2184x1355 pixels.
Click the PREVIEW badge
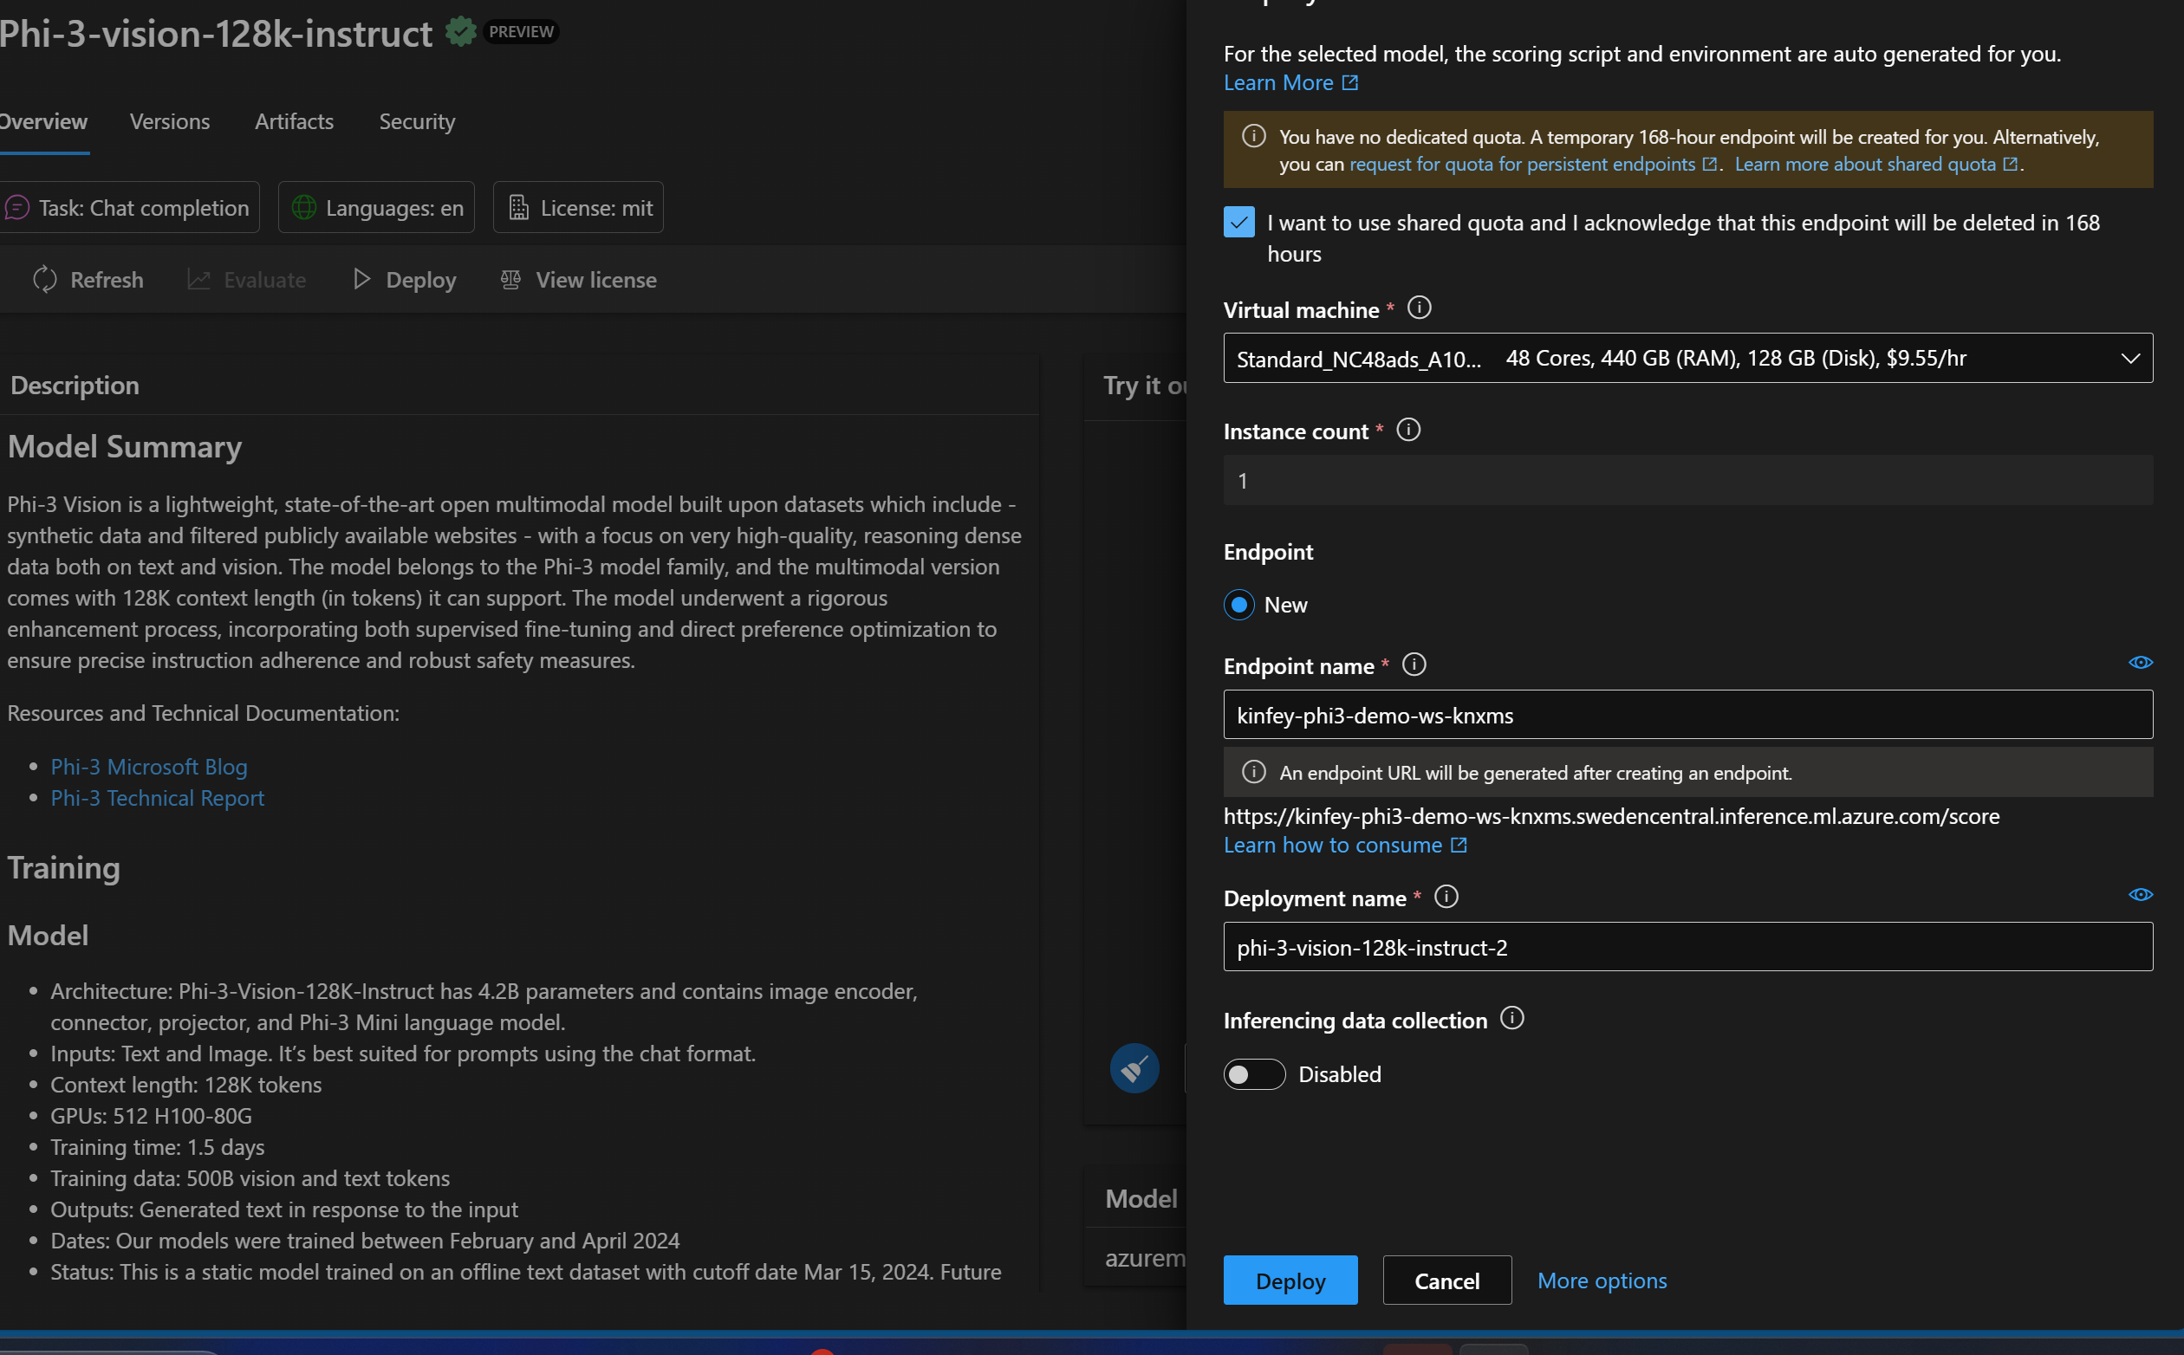coord(522,32)
